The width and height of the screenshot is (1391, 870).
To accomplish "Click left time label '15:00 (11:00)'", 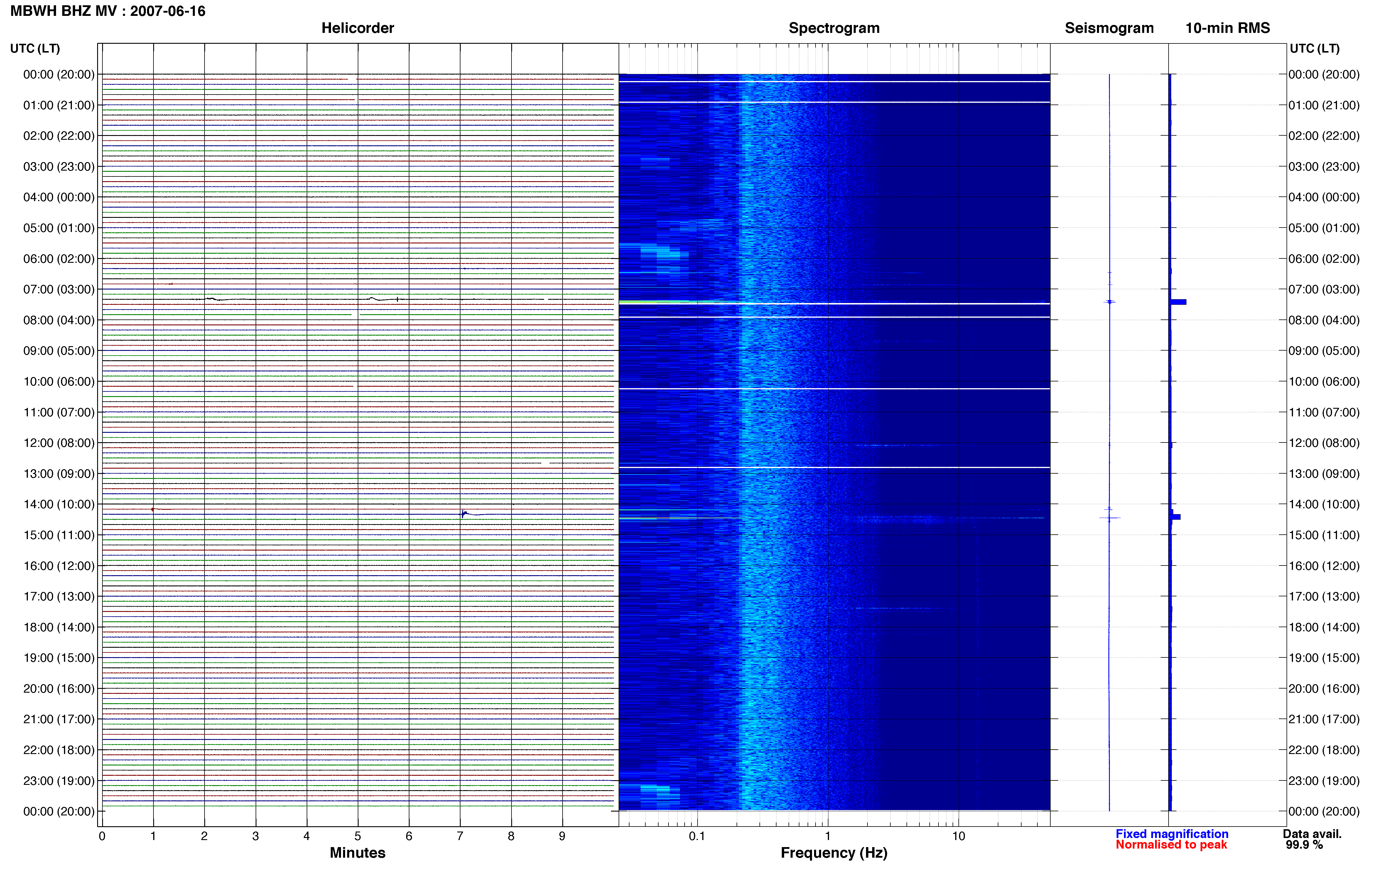I will tap(59, 535).
